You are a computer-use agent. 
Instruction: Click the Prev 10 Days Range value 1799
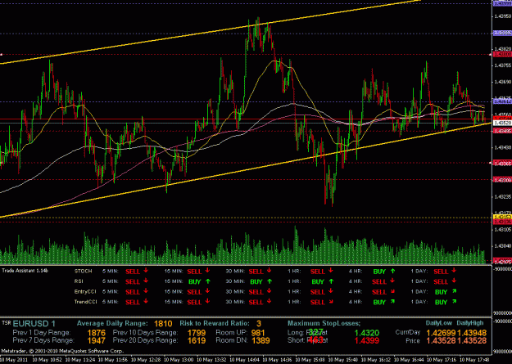(197, 333)
